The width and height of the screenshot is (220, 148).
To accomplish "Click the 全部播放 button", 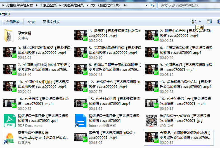I will [x=13, y=22].
